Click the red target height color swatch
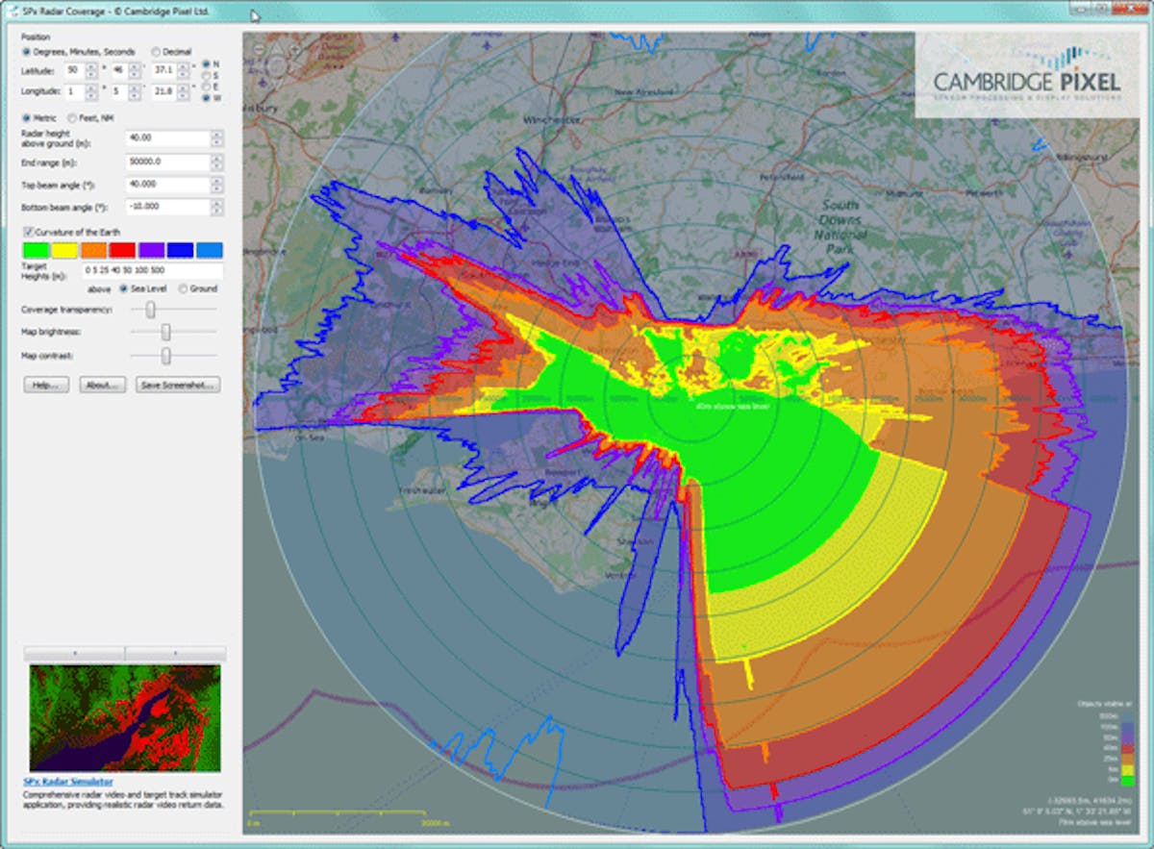The image size is (1154, 849). (x=122, y=250)
